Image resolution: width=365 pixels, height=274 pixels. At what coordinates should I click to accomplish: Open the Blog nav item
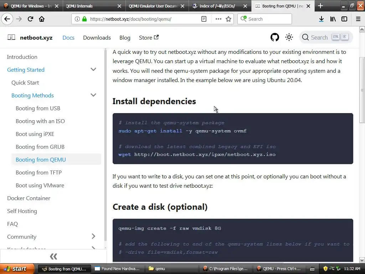125,37
